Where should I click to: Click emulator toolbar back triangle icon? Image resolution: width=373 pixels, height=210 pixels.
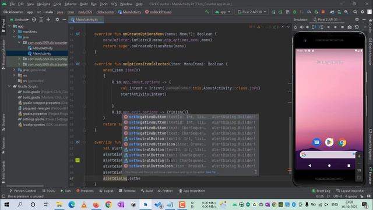[329, 27]
